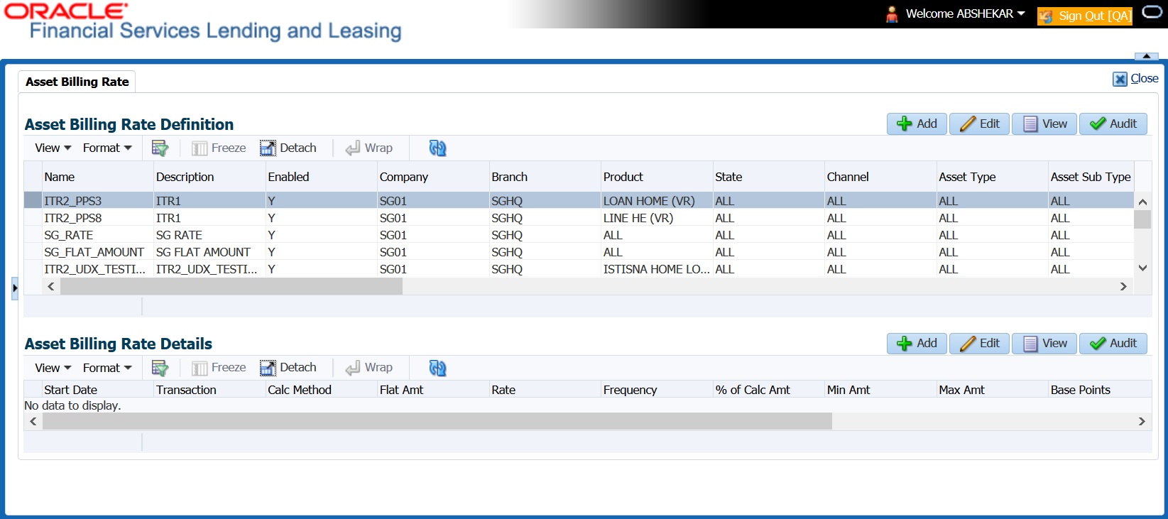Click the Base Points column header
The image size is (1168, 519).
tap(1101, 390)
